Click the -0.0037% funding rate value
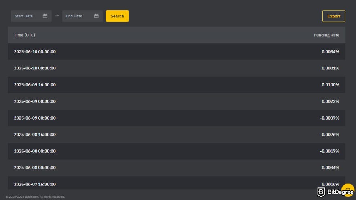The height and width of the screenshot is (200, 356). [330, 118]
